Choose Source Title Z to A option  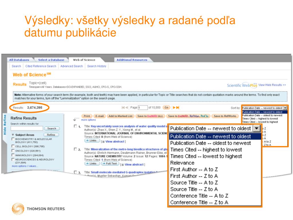194,189
